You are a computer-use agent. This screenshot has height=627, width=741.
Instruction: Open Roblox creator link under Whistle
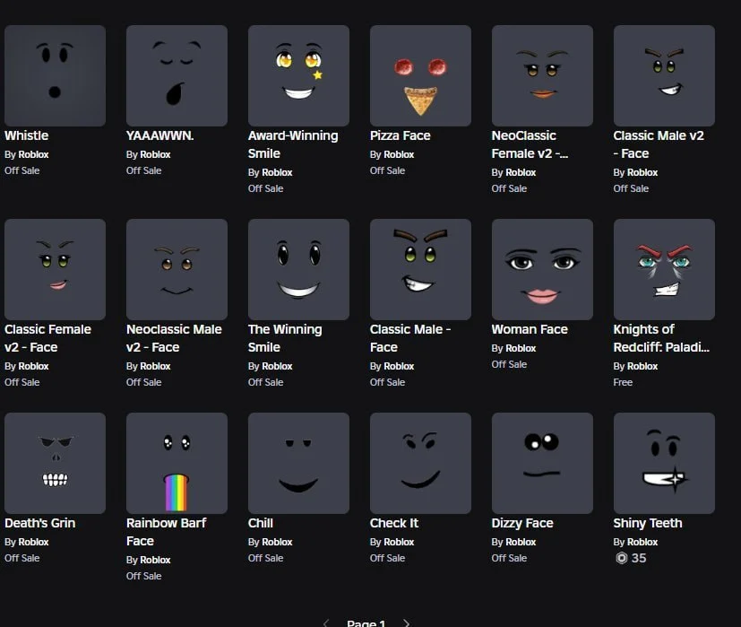pyautogui.click(x=36, y=154)
